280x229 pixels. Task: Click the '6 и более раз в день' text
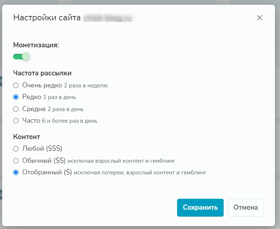coord(69,121)
